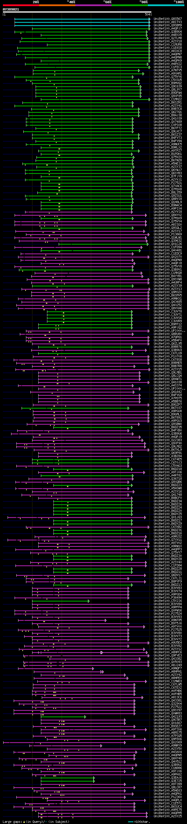Screen dimensions: 187x824
Task: Select label UniRef100_Q75VY6
Action: point(168,77)
